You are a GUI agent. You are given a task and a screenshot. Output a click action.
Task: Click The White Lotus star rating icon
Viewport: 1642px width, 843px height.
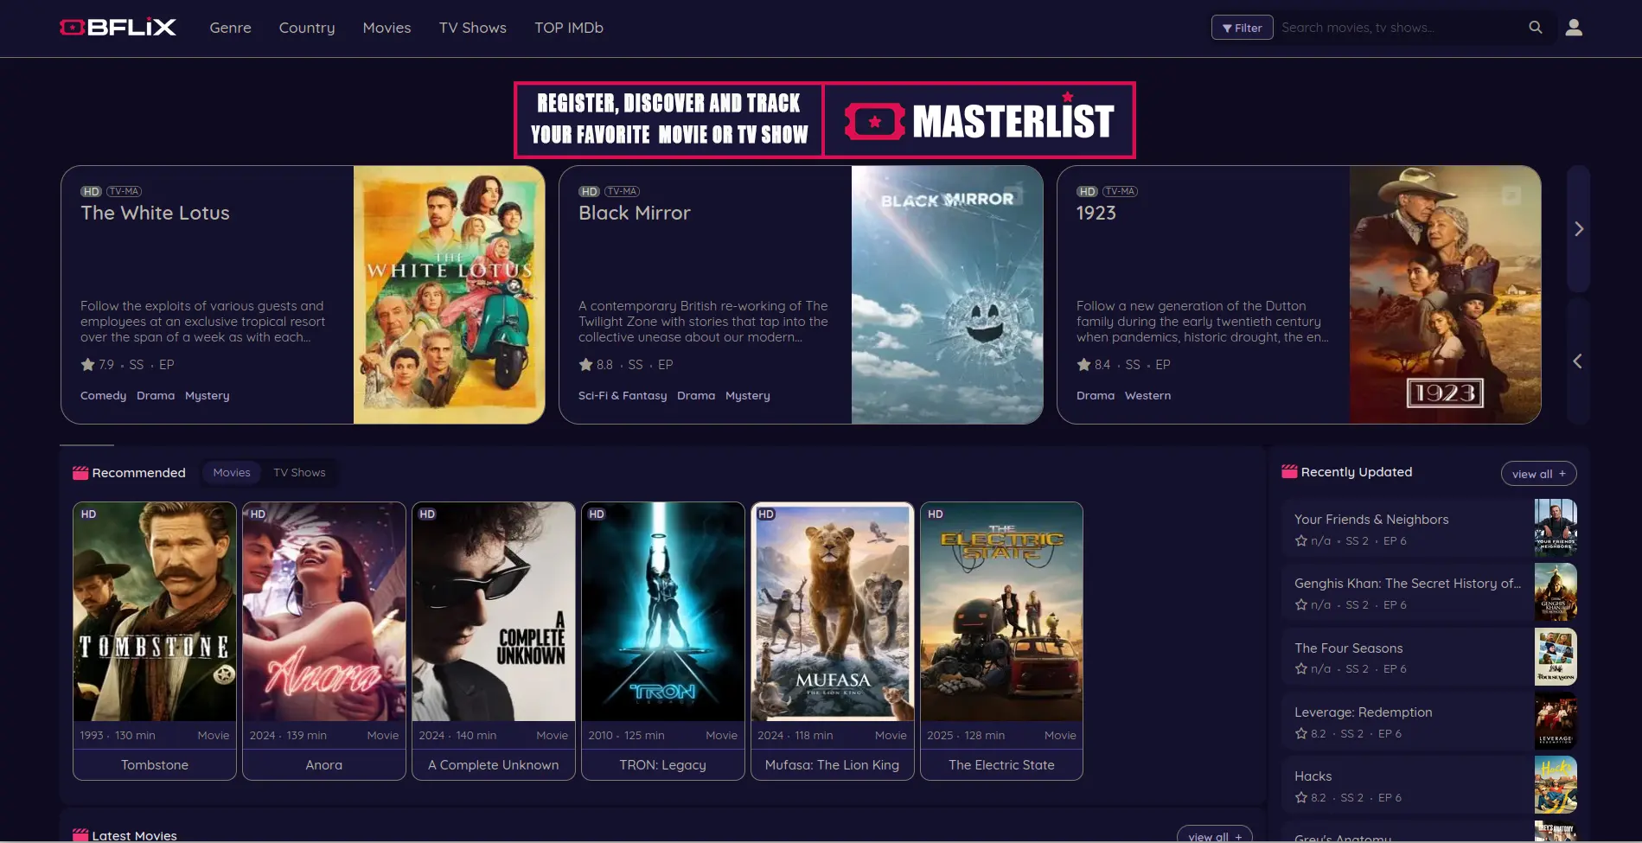click(x=87, y=365)
